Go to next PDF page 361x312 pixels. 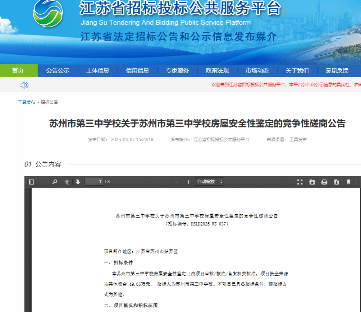coord(78,182)
